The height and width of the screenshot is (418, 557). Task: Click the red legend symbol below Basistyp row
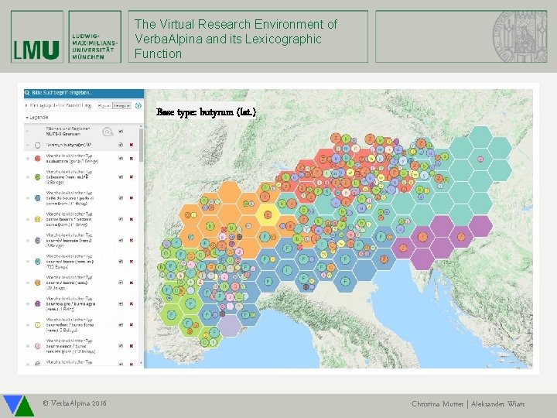pos(38,159)
